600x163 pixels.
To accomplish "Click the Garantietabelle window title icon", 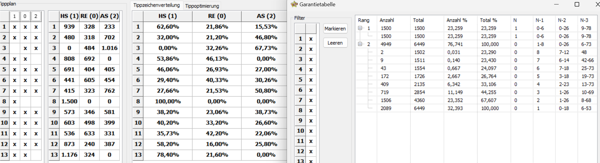I will (x=294, y=4).
